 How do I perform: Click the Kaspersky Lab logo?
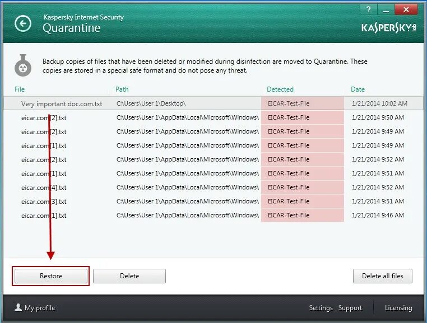[388, 28]
